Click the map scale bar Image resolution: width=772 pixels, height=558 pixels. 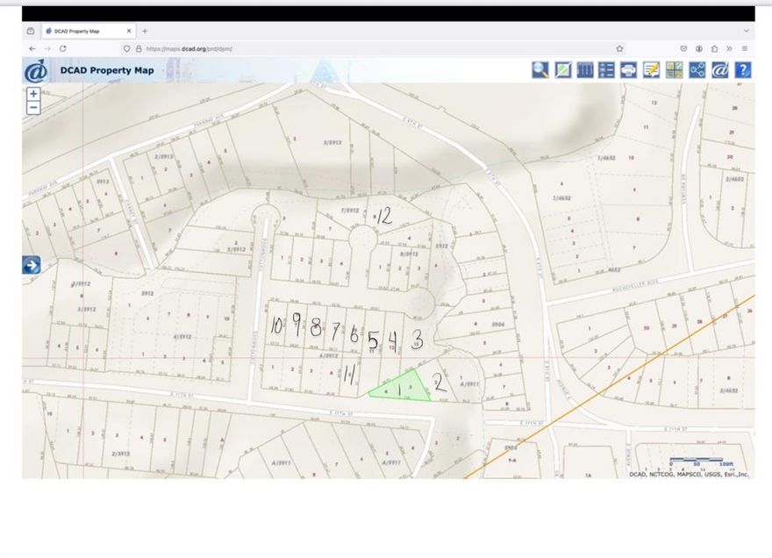click(x=697, y=458)
